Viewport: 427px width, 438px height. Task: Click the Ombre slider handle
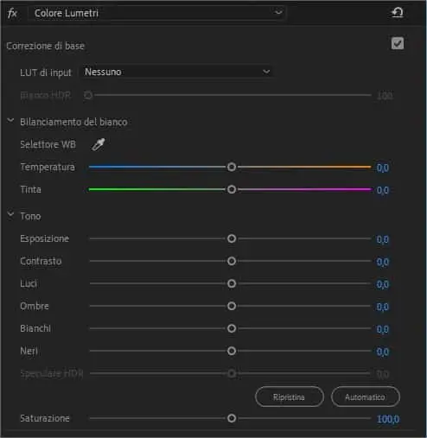(x=232, y=306)
